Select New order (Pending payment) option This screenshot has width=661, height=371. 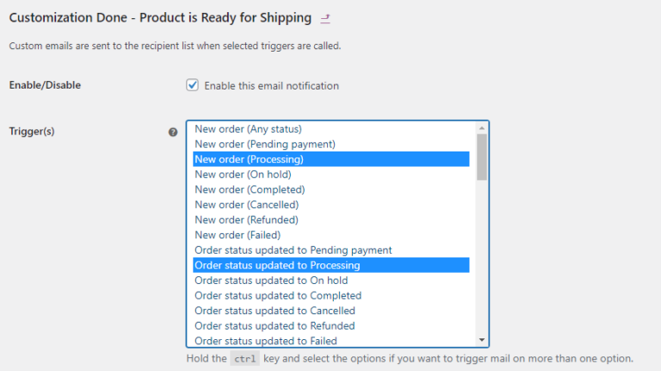tap(330, 145)
